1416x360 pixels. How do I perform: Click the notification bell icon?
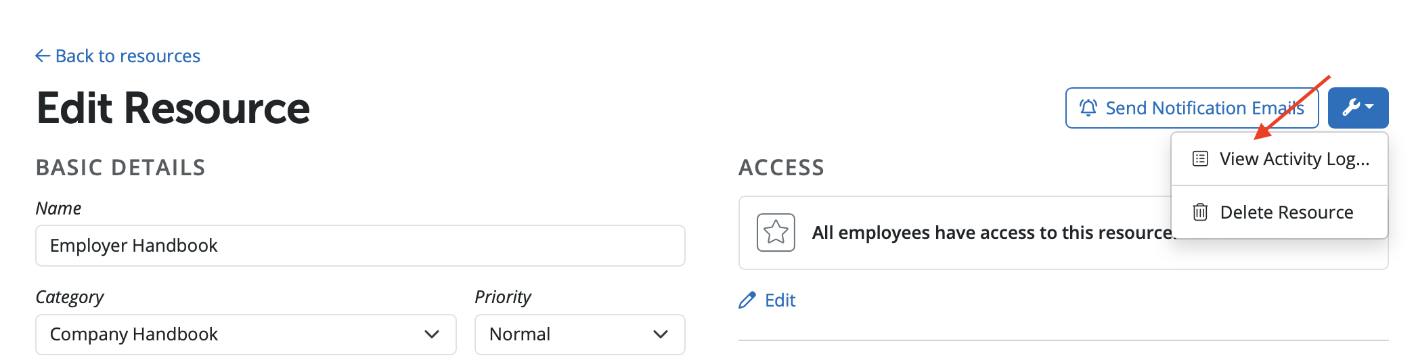pyautogui.click(x=1088, y=108)
